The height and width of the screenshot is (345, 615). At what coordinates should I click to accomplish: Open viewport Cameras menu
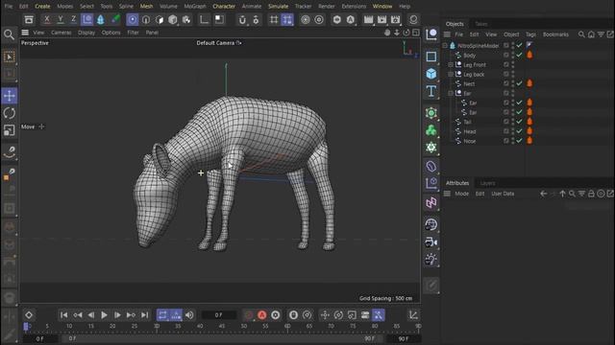pyautogui.click(x=61, y=33)
